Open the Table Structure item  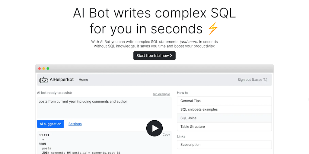point(224,127)
